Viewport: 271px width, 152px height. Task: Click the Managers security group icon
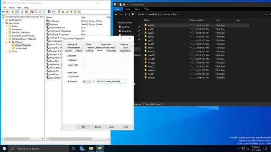click(47, 24)
